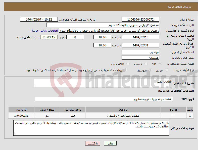The width and height of the screenshot is (198, 150).
Task: Click the واحد شمارش column header
Action: [73, 110]
